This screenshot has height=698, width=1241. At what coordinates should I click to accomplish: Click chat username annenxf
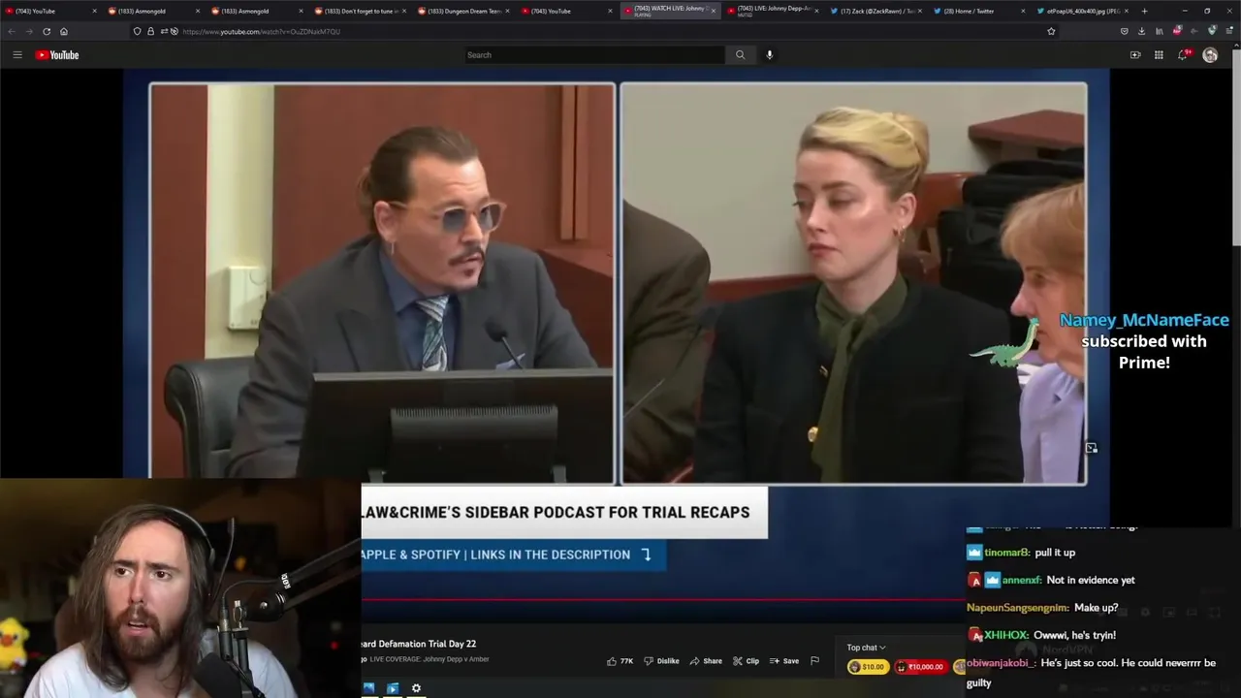tap(1022, 580)
